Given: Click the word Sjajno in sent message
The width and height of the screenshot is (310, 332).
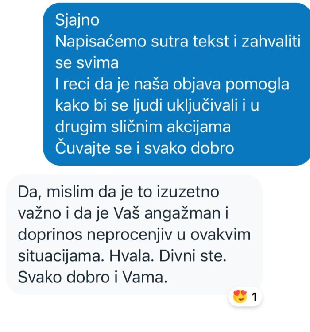Looking at the screenshot, I should click(x=77, y=21).
